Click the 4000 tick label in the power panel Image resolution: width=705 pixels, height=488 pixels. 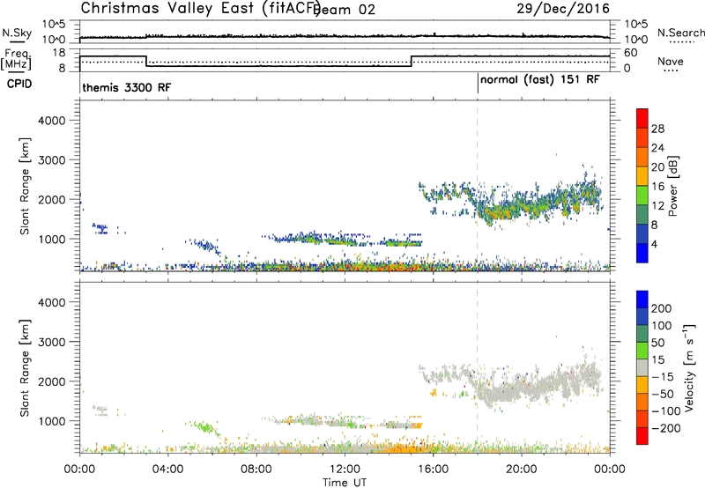(51, 121)
